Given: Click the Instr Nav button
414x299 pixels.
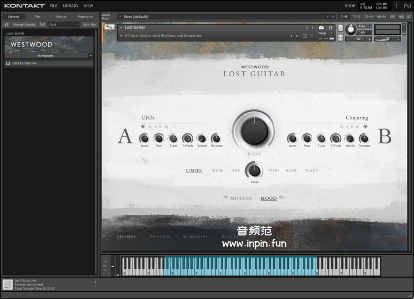Looking at the screenshot, I should 90,24.
